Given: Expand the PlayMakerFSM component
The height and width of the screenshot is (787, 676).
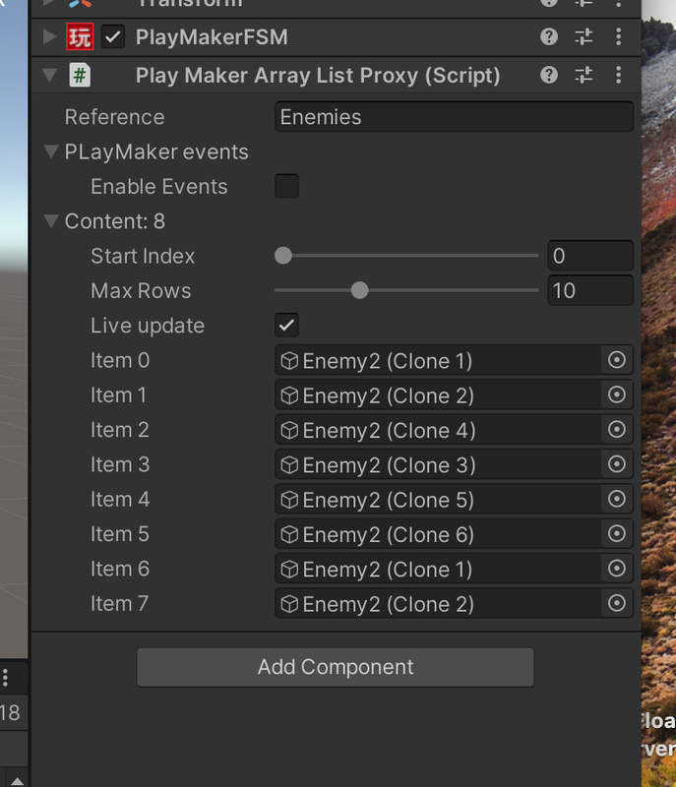Looking at the screenshot, I should click(49, 36).
